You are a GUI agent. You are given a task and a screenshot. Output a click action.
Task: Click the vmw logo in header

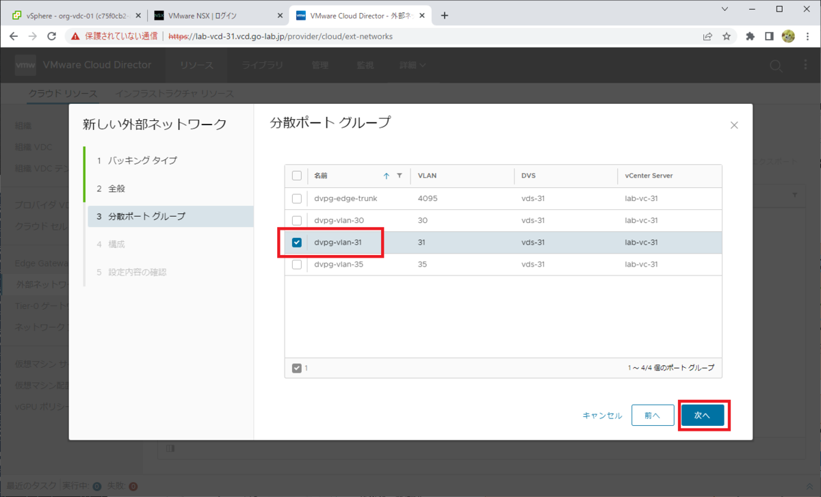click(x=25, y=66)
